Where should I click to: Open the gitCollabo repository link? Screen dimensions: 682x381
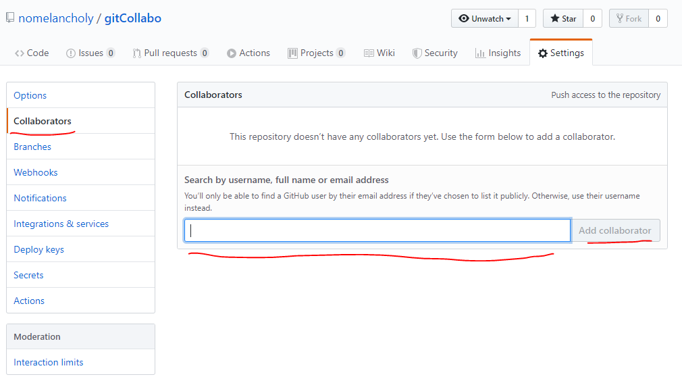pos(132,18)
